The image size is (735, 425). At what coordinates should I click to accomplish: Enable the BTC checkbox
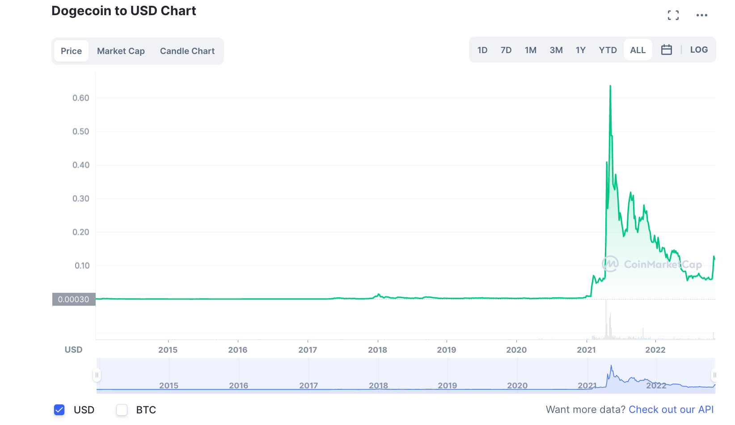click(122, 409)
